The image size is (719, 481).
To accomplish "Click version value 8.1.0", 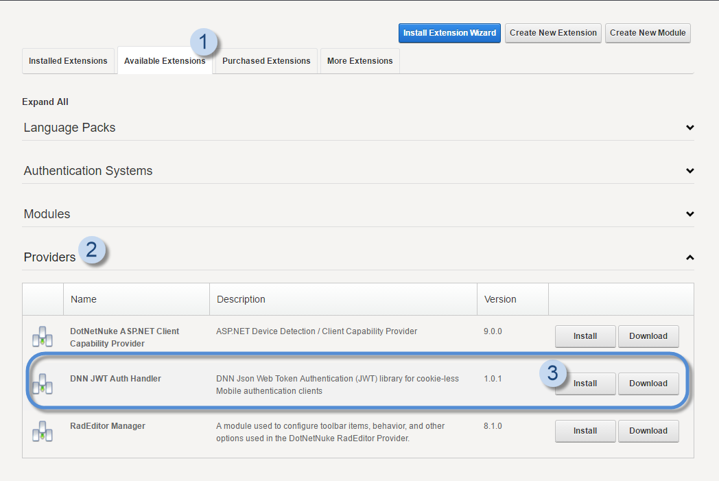I will click(x=493, y=425).
